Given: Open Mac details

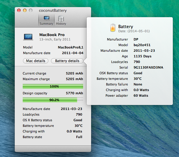Looking at the screenshot, I should tap(36, 61).
